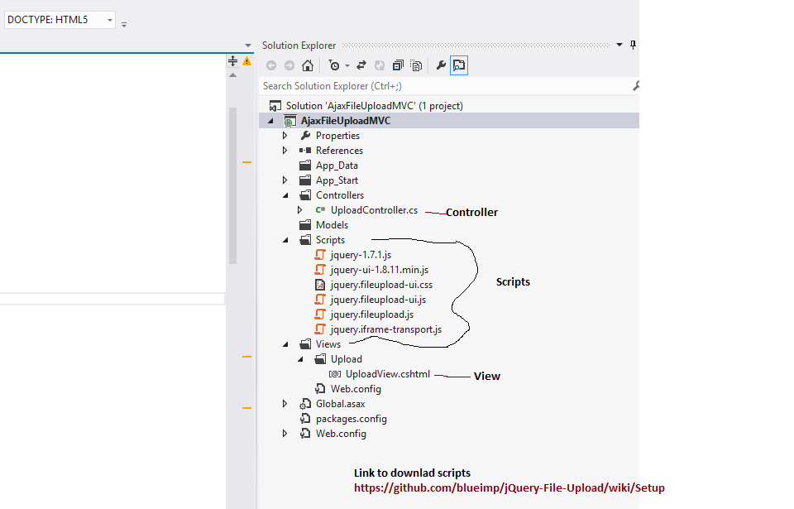This screenshot has width=794, height=509.
Task: Select Global.asax file
Action: pos(340,404)
